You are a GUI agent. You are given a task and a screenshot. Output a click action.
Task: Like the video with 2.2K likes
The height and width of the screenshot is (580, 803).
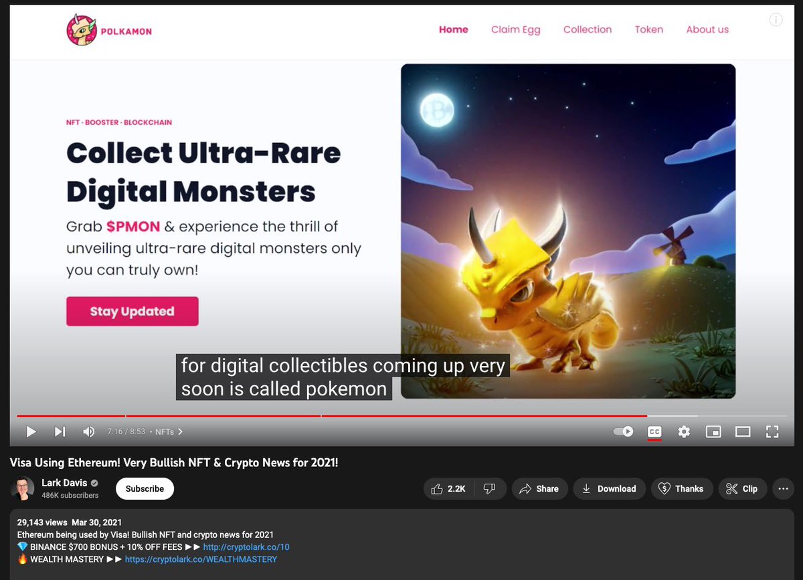(449, 489)
